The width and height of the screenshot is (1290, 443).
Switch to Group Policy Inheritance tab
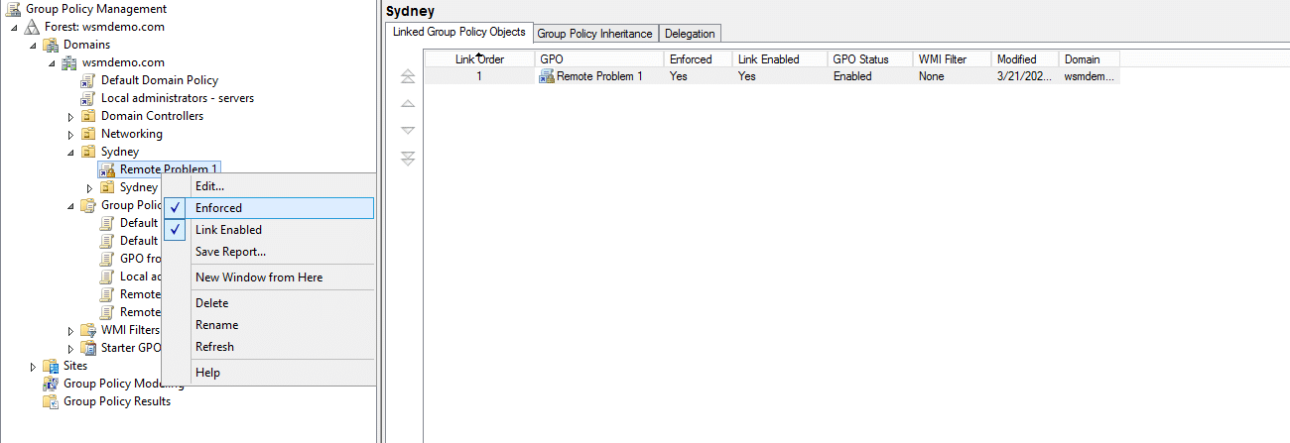[x=594, y=34]
